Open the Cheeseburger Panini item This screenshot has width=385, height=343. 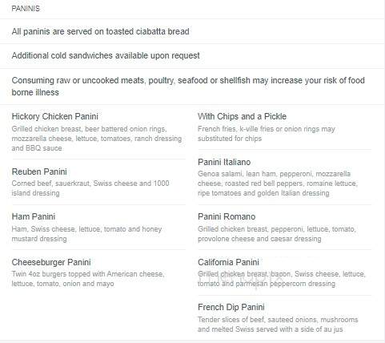pos(51,262)
